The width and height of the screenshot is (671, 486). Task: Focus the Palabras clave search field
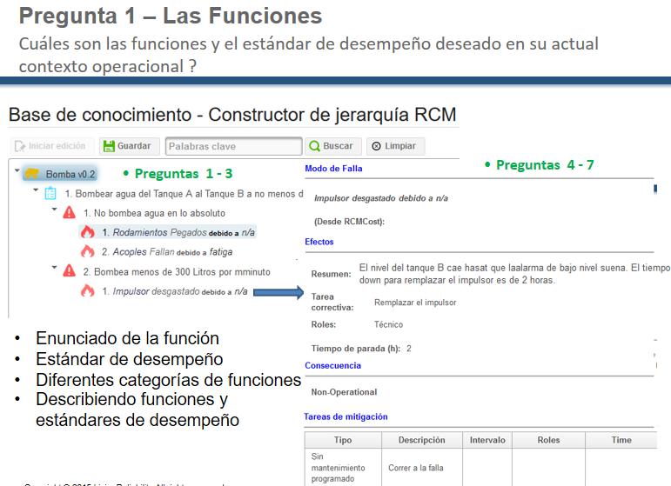click(232, 146)
